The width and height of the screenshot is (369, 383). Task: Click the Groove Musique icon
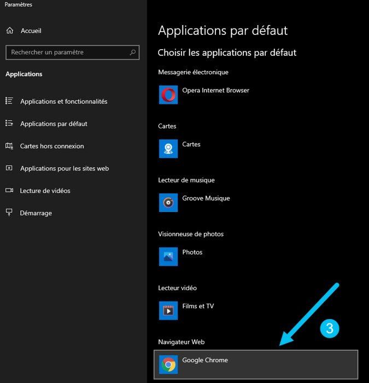coord(168,203)
